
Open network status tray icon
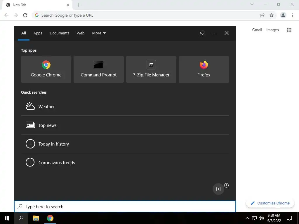(254, 218)
